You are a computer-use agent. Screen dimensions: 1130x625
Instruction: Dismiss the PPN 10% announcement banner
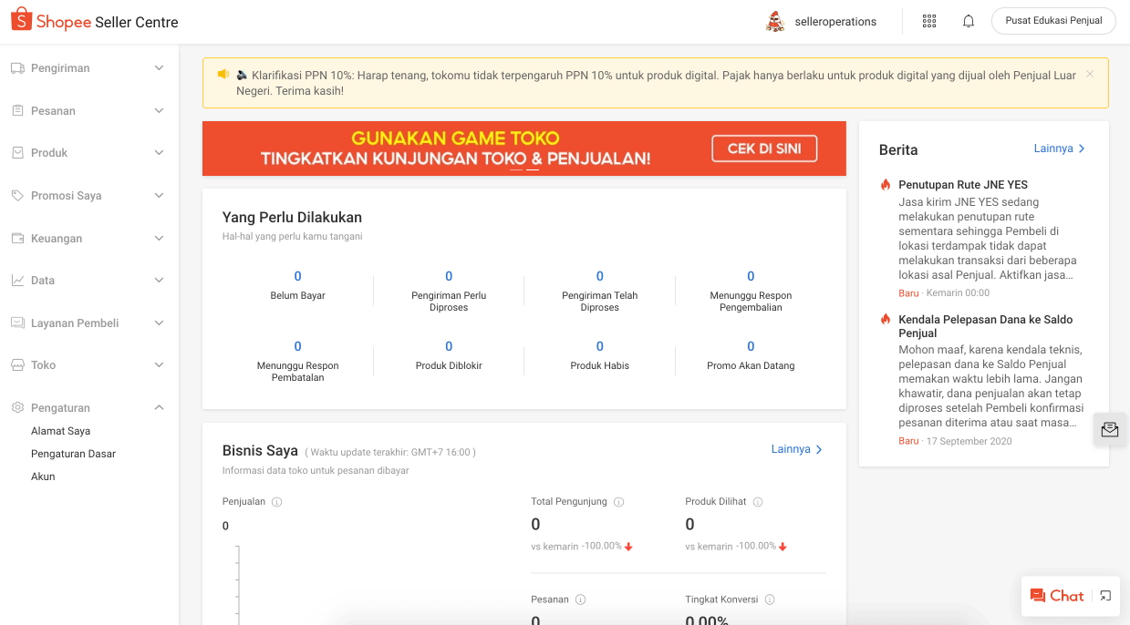[x=1090, y=75]
